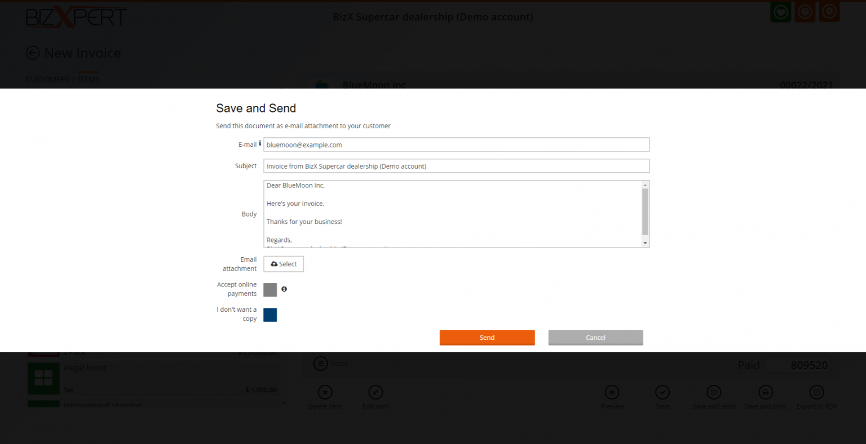Screen dimensions: 866x444
Task: Click Select to add an email attachment
Action: click(x=284, y=264)
